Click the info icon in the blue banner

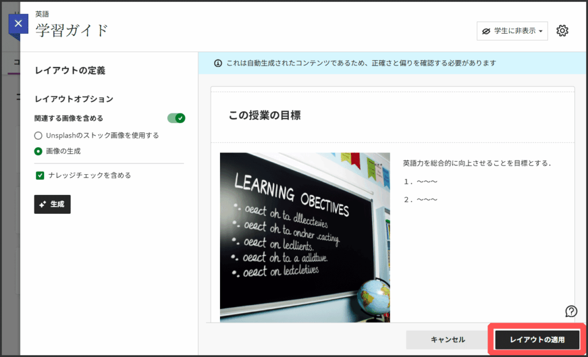[218, 63]
